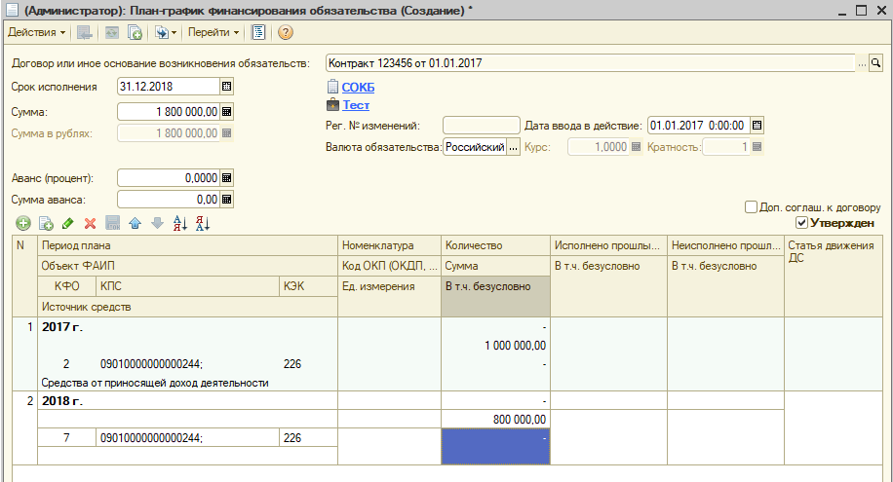Open the Тест link
This screenshot has height=482, width=893.
356,105
